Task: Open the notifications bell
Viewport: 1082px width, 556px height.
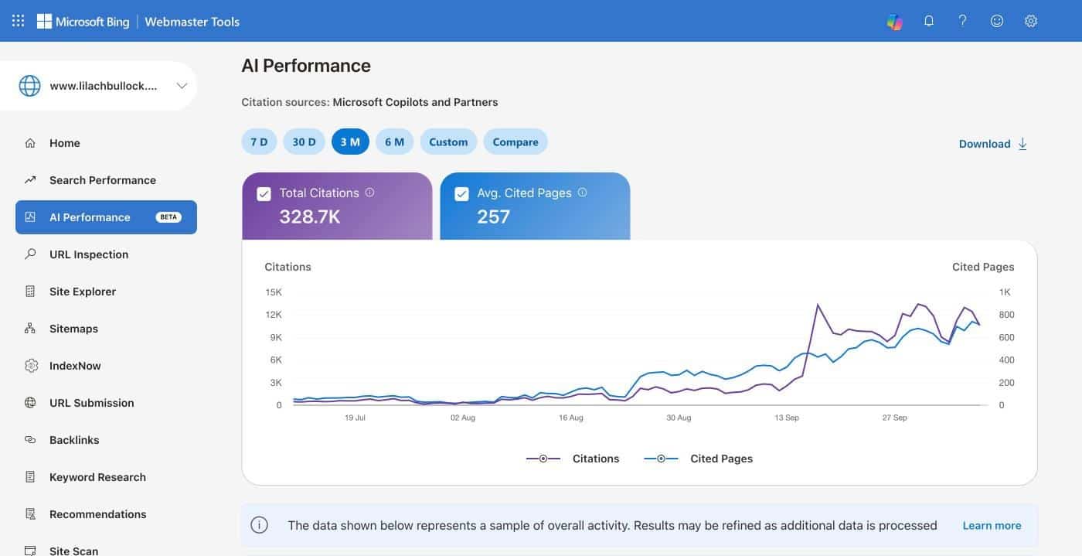Action: [x=929, y=21]
